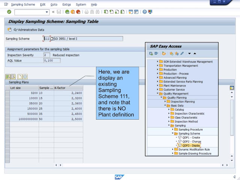Click the green Enter checkmark icon
This screenshot has width=240, height=180.
coord(9,12)
